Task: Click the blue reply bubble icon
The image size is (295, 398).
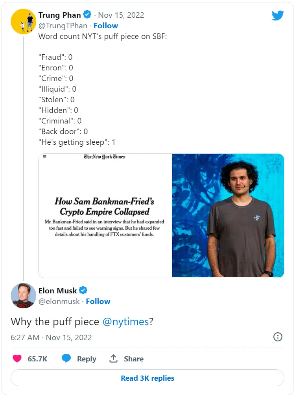Action: [66, 359]
